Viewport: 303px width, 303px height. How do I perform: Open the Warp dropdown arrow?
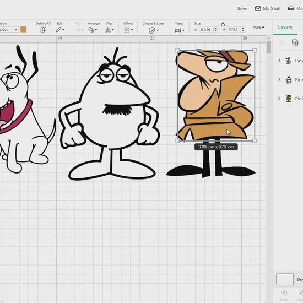pyautogui.click(x=183, y=30)
